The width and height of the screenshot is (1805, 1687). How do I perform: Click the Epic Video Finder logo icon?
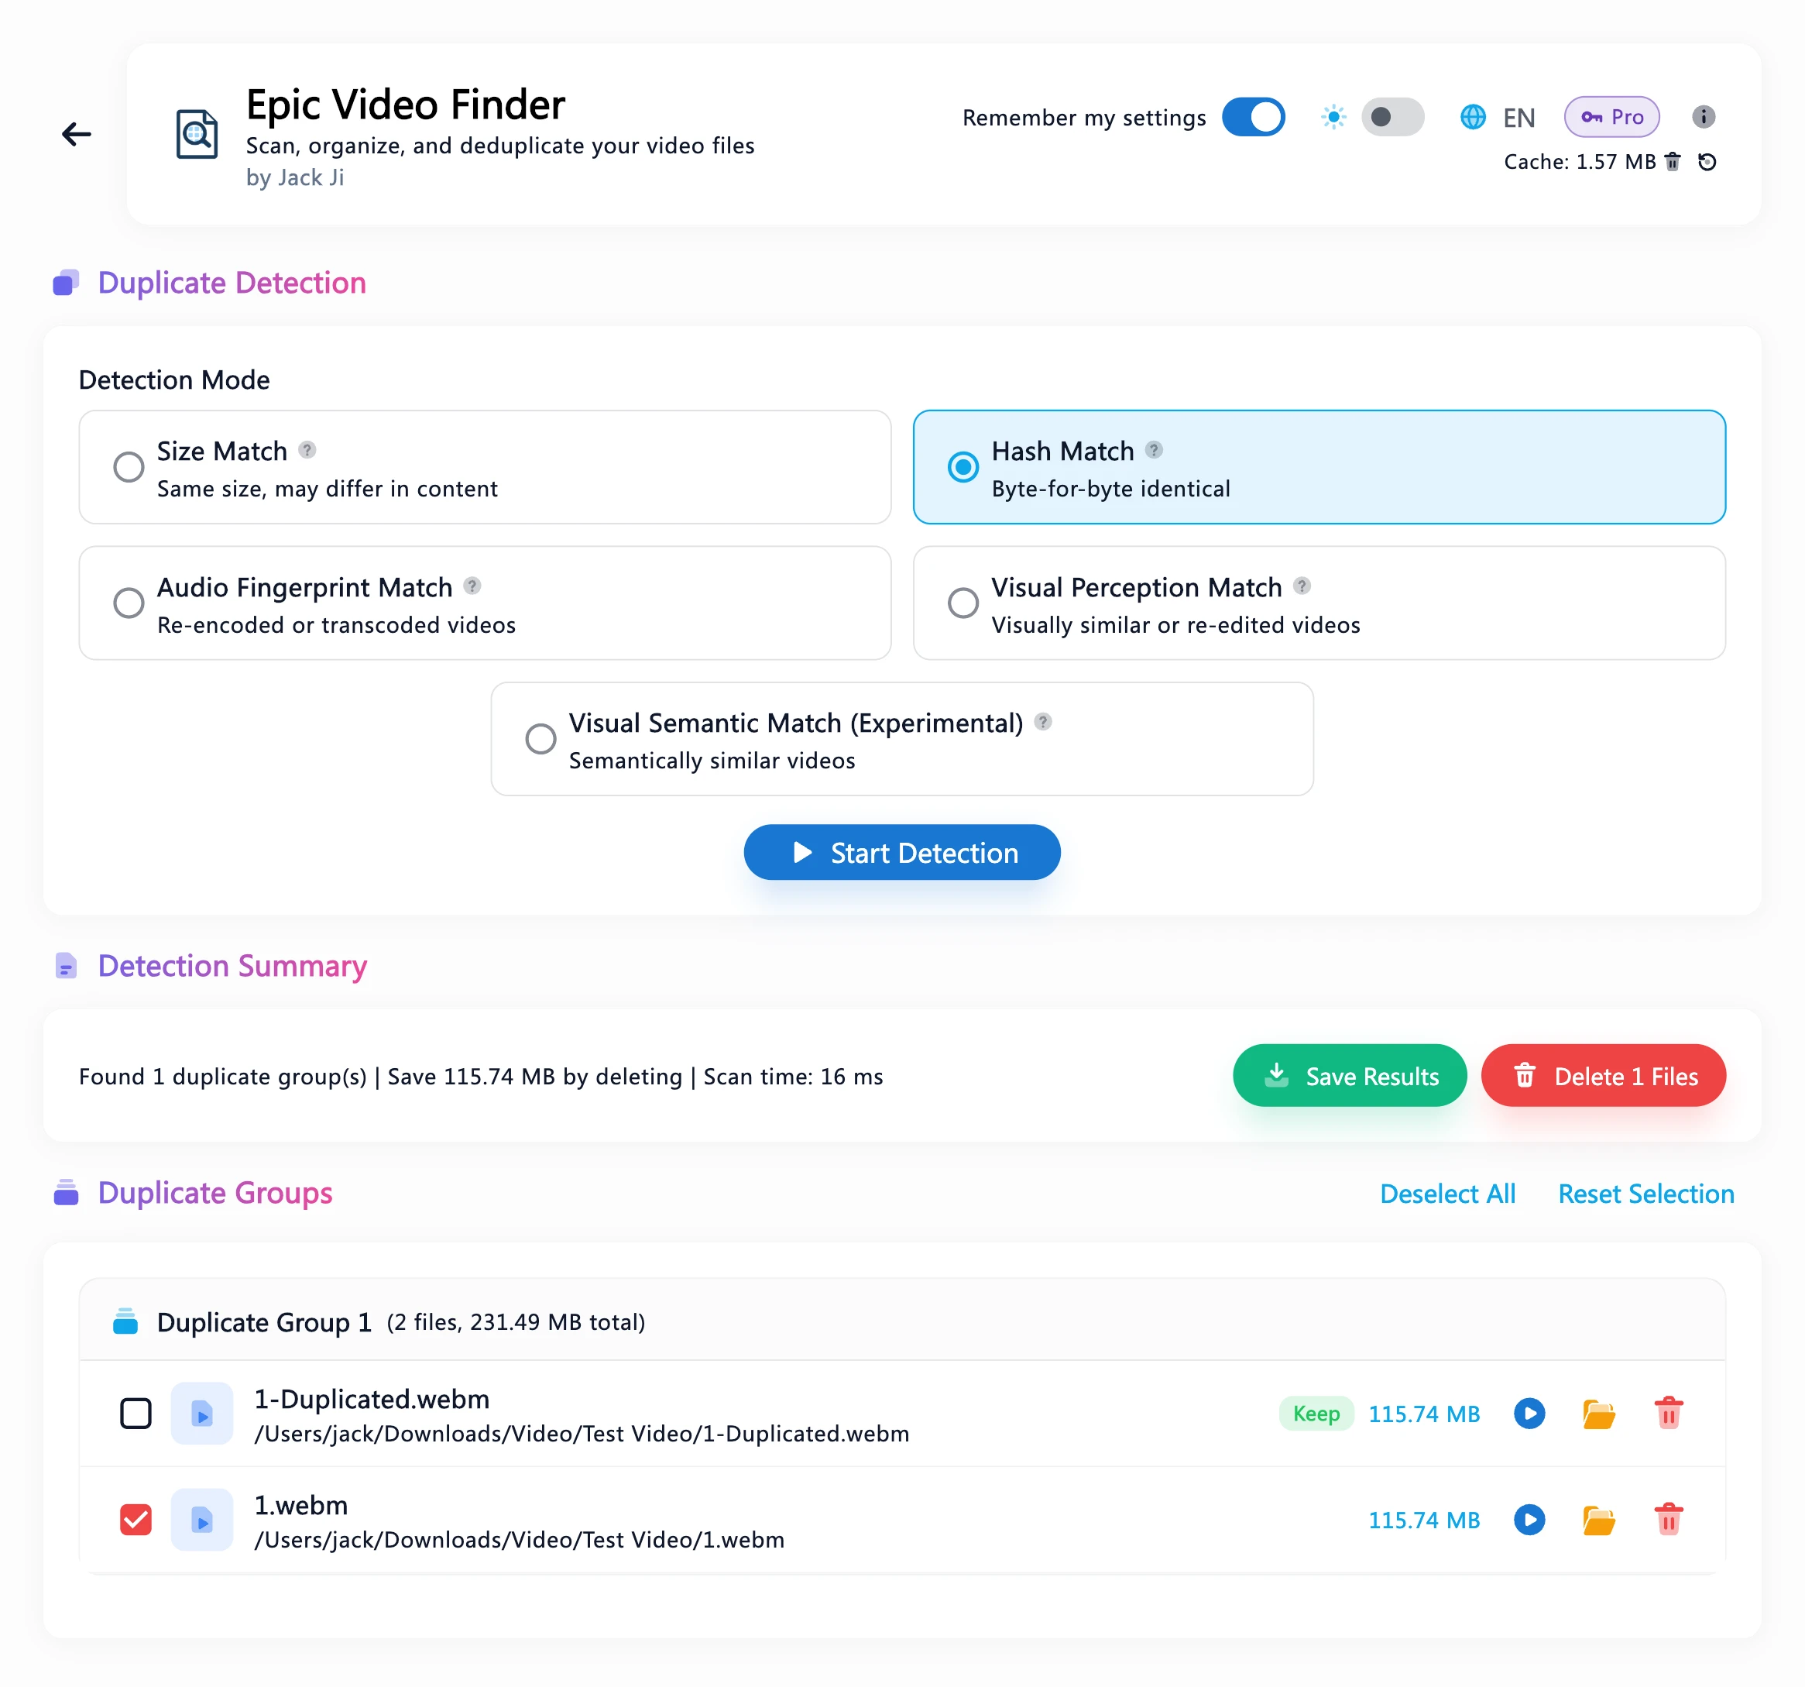196,134
